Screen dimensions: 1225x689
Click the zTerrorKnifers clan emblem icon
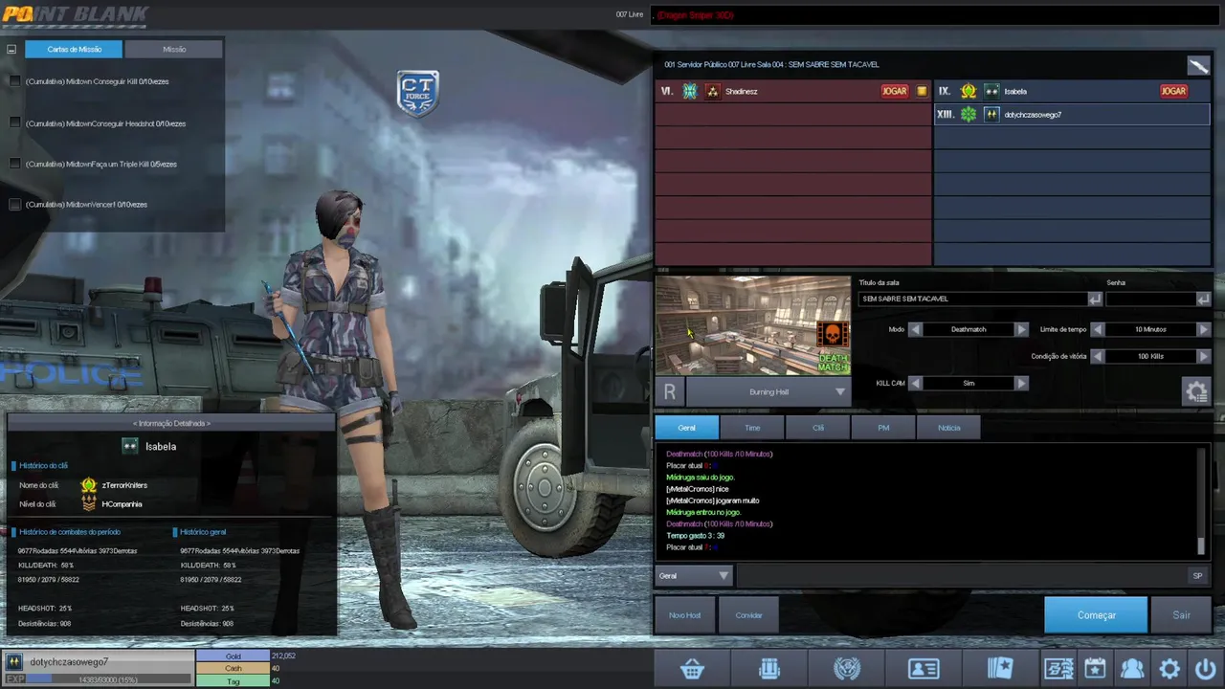click(x=88, y=485)
